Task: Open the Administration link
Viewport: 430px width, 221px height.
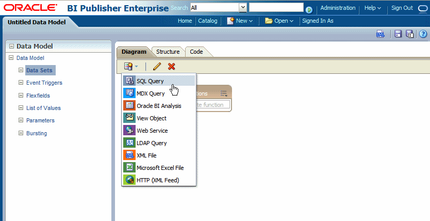Action: tap(338, 8)
